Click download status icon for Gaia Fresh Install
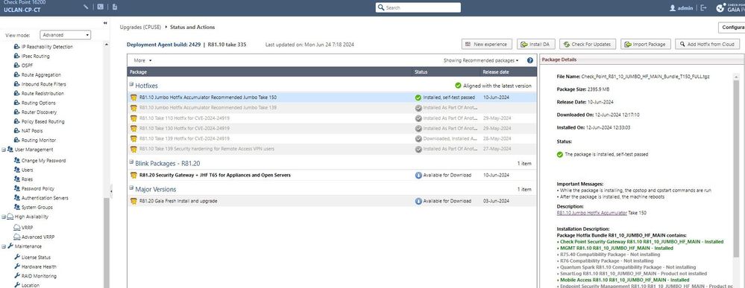Image resolution: width=745 pixels, height=288 pixels. point(418,201)
